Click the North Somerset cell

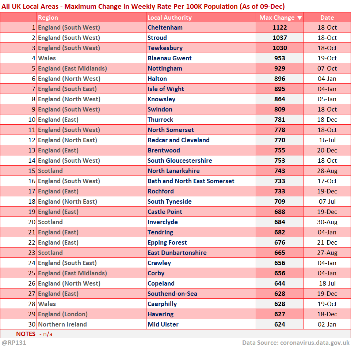tap(201, 130)
